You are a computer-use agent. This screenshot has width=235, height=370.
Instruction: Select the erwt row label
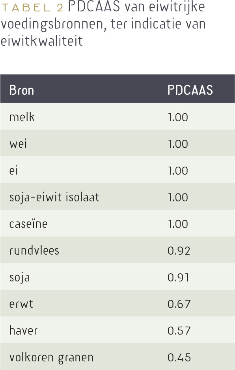(x=21, y=304)
